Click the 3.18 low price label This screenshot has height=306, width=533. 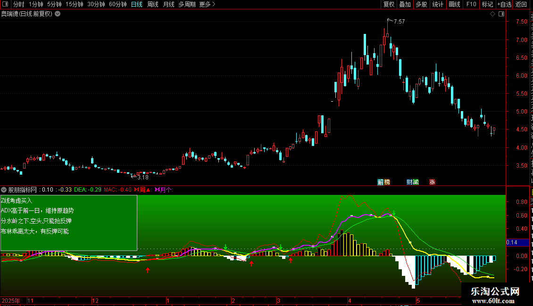[143, 177]
